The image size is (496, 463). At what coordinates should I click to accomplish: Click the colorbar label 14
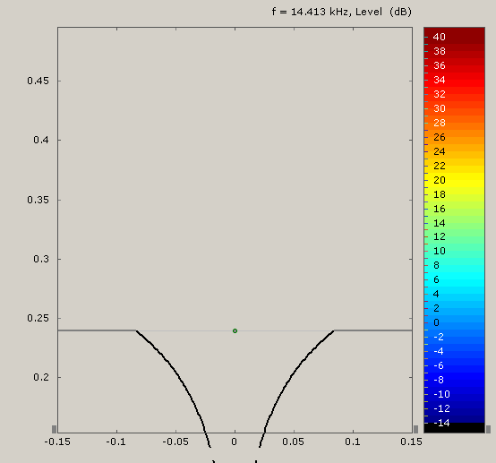pos(440,223)
